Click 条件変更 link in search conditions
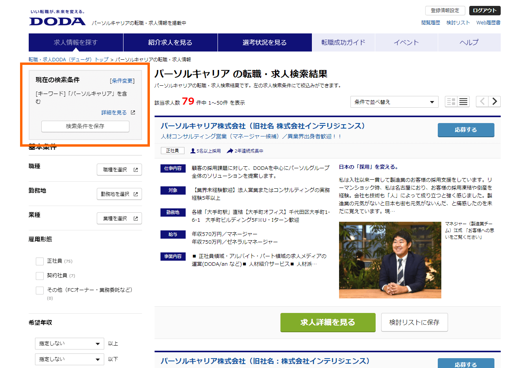Image resolution: width=531 pixels, height=368 pixels. [x=122, y=81]
